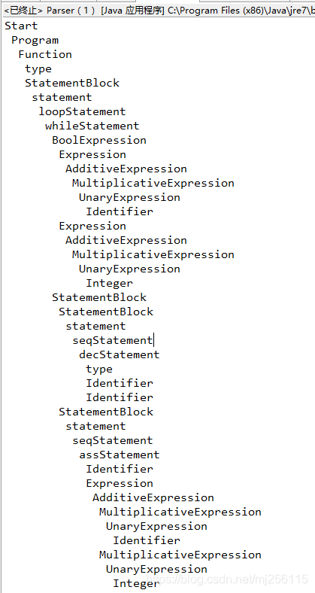Select seqStatement line above assStatement

point(113,440)
